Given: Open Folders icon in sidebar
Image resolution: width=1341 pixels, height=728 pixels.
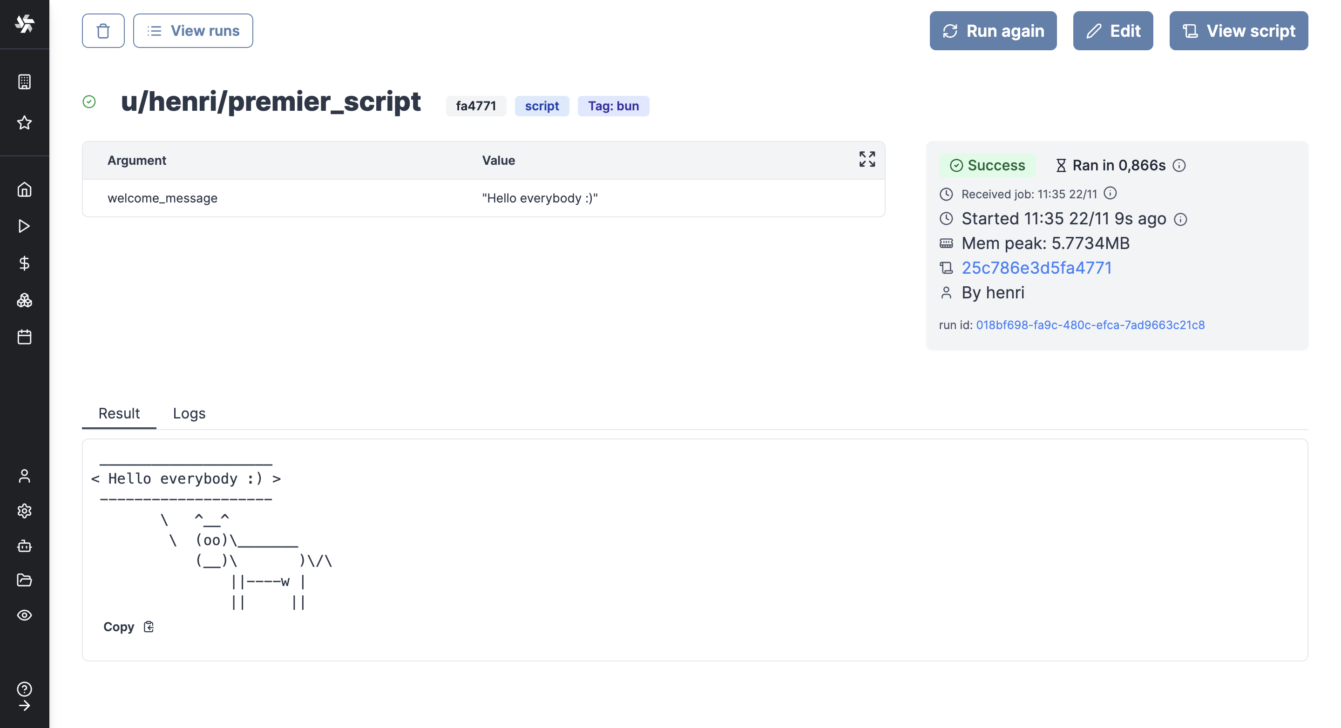Looking at the screenshot, I should tap(25, 580).
